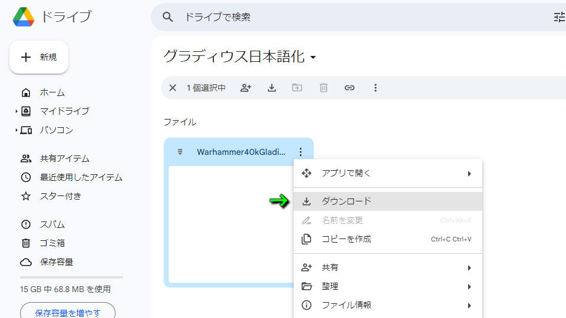566x318 pixels.
Task: Expand the マイドライブ tree arrow
Action: [x=17, y=111]
